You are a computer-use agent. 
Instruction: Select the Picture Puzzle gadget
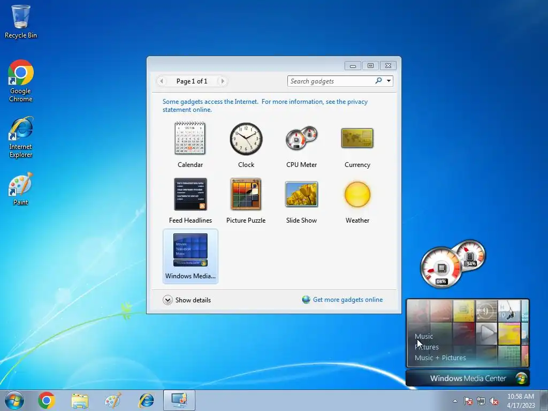tap(246, 201)
